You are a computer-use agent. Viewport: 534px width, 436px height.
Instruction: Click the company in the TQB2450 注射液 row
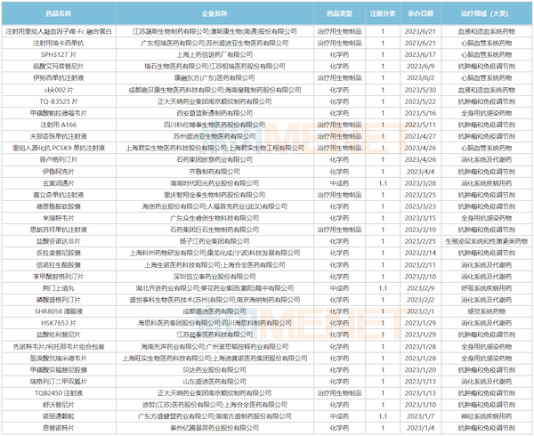coord(214,393)
